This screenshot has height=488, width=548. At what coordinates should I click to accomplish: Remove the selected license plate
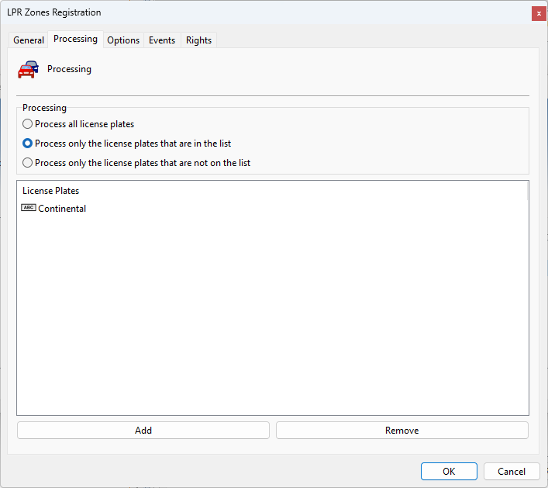(402, 431)
